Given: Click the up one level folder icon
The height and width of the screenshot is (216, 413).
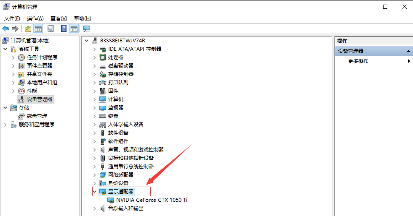Looking at the screenshot, I should (x=28, y=29).
